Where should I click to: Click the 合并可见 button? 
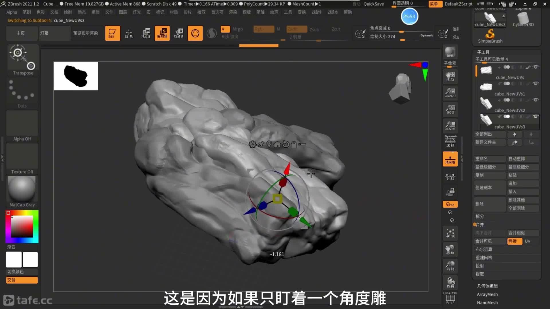click(x=489, y=241)
